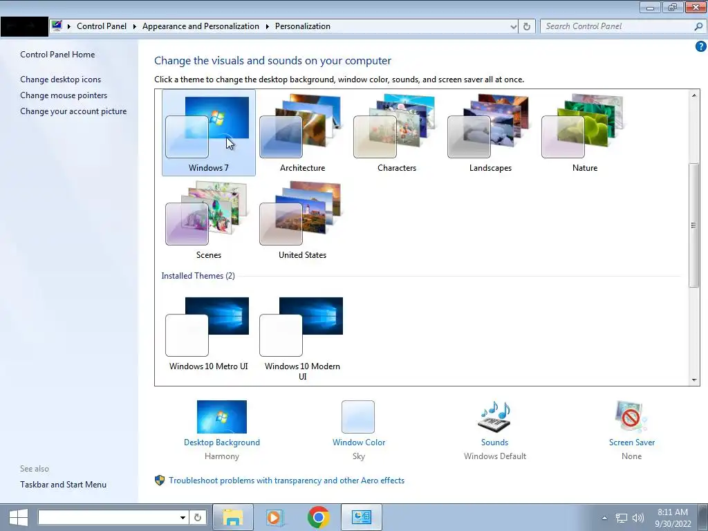Click the Control Panel address bar icon

pyautogui.click(x=57, y=26)
